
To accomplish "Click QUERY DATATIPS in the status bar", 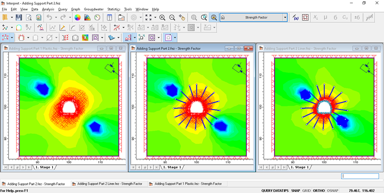I will coord(274,190).
